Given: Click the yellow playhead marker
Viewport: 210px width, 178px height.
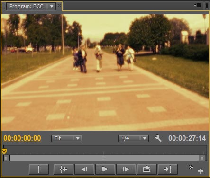Looking at the screenshot, I should point(5,151).
